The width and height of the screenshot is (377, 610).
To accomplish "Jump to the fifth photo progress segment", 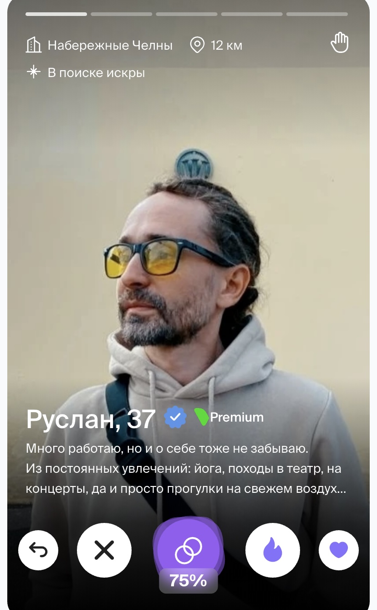I will click(317, 14).
